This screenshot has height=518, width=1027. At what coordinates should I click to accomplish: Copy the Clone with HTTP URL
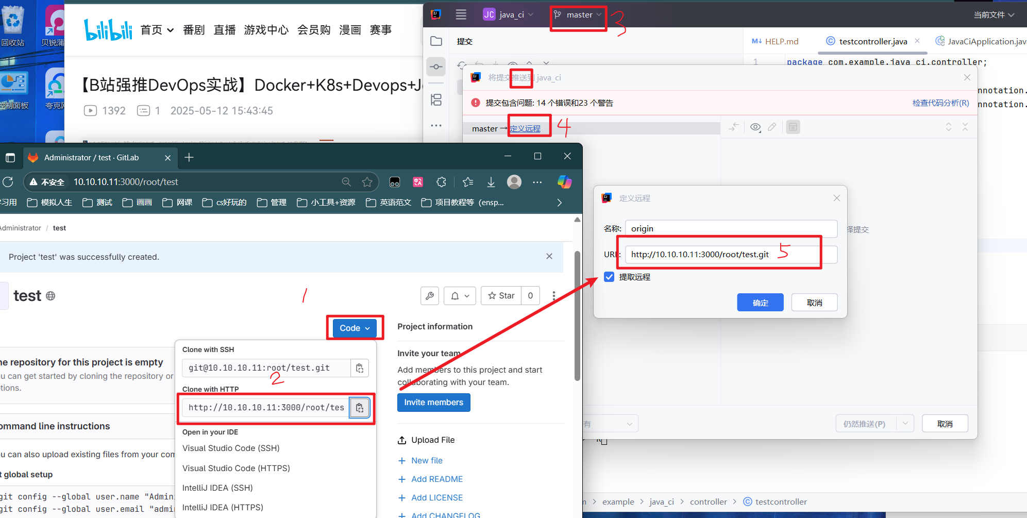359,408
